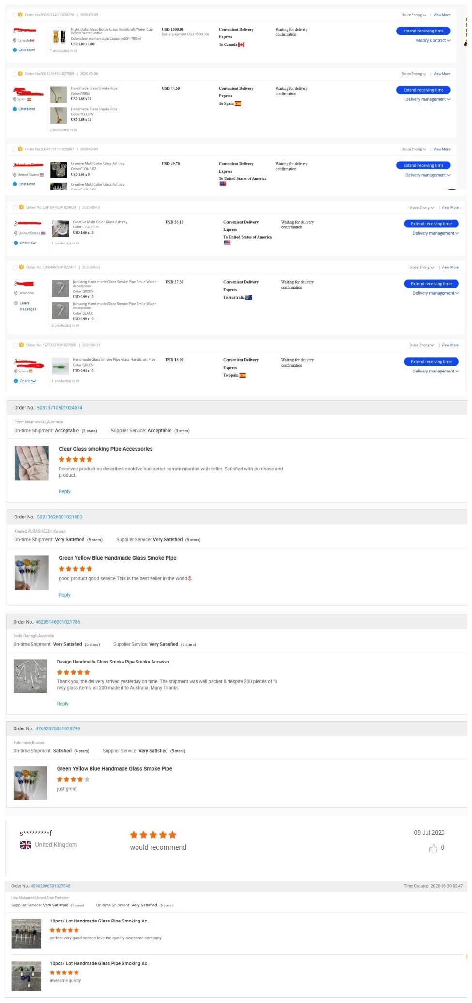Click the Chat Now icon for the Canada order

point(15,50)
